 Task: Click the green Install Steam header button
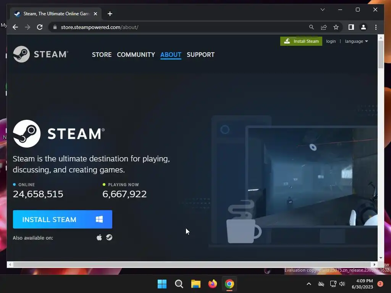pos(301,41)
